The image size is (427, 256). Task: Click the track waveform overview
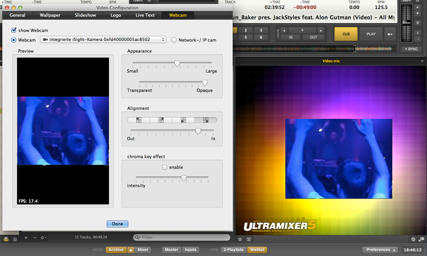tap(314, 49)
